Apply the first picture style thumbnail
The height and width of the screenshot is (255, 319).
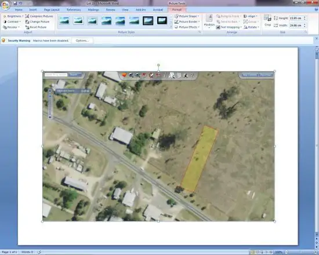click(x=64, y=20)
